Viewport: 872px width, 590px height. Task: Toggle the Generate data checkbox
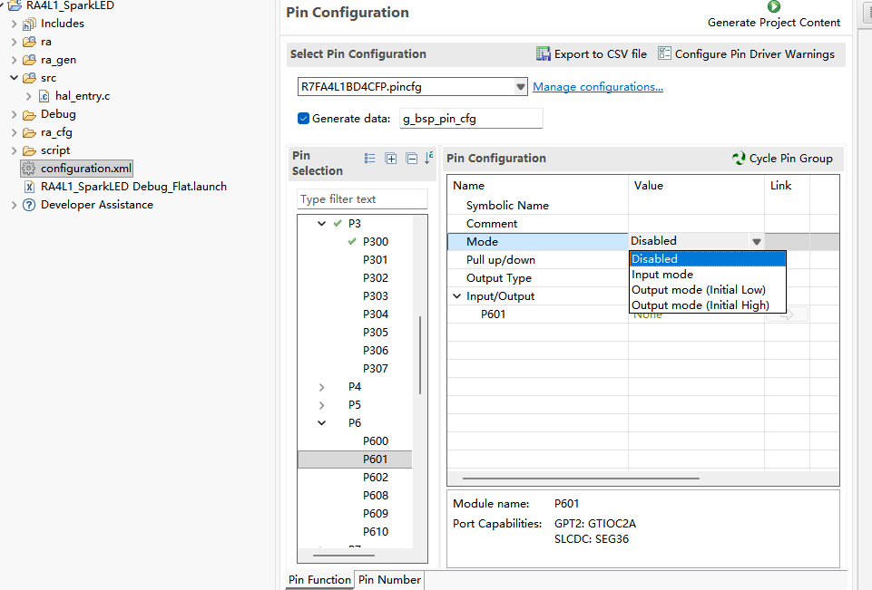(303, 118)
